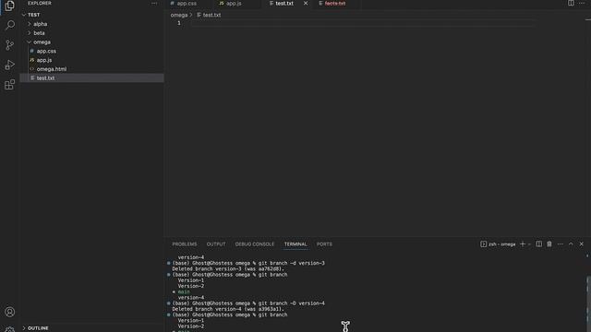This screenshot has width=591, height=332.
Task: Click line 1 in the editor
Action: (x=362, y=23)
